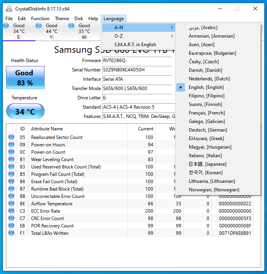Open the Disk menu
Image resolution: width=267 pixels, height=274 pixels.
point(79,19)
